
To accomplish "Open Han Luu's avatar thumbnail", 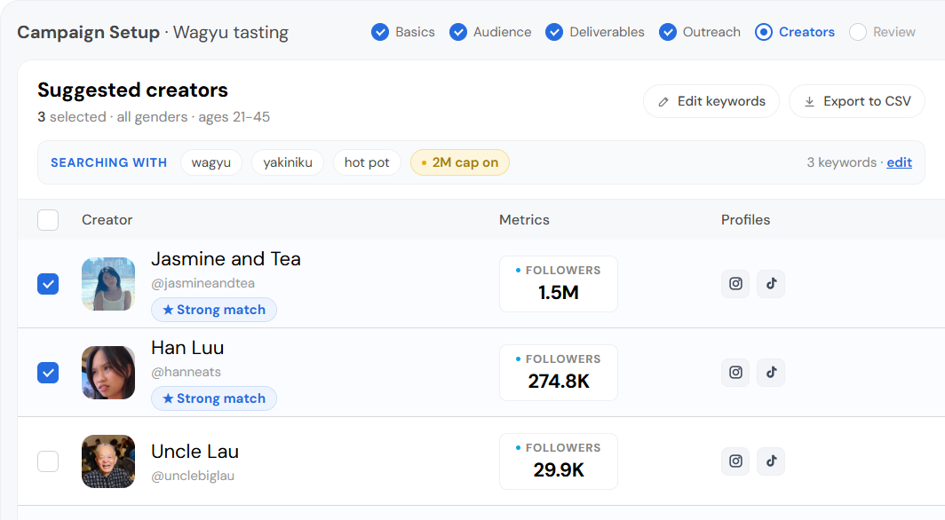I will 108,373.
